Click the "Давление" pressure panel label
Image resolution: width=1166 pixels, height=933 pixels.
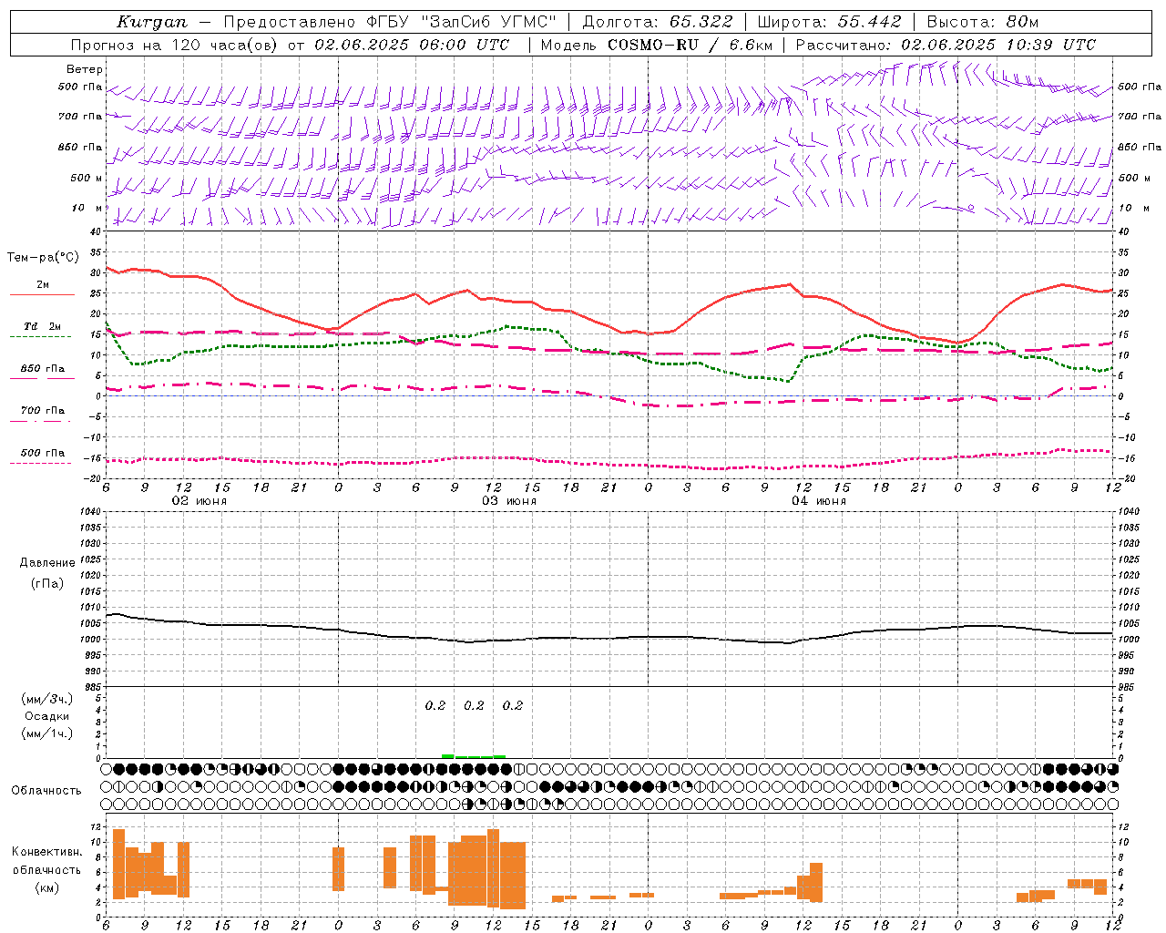[47, 563]
